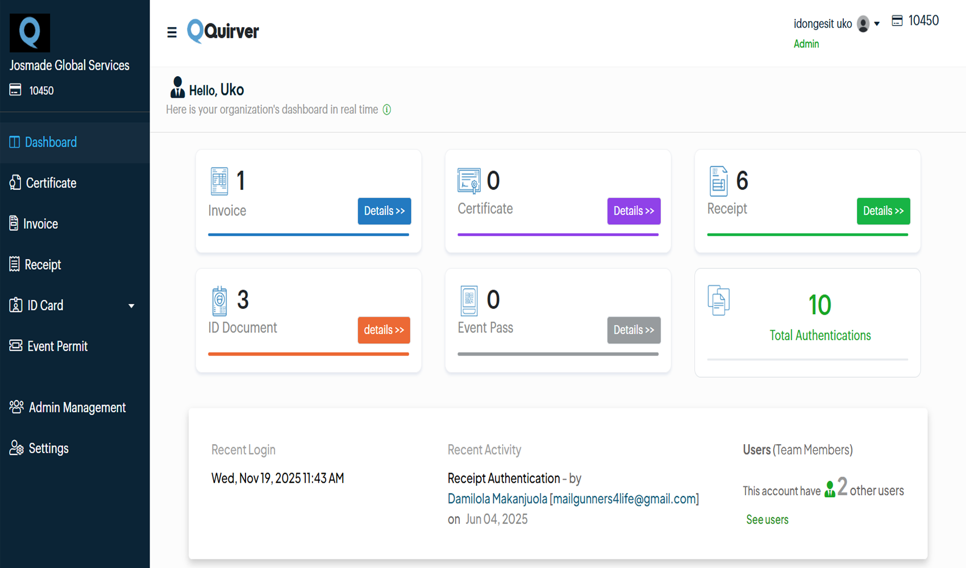
Task: Click the Admin Management people icon
Action: point(16,407)
